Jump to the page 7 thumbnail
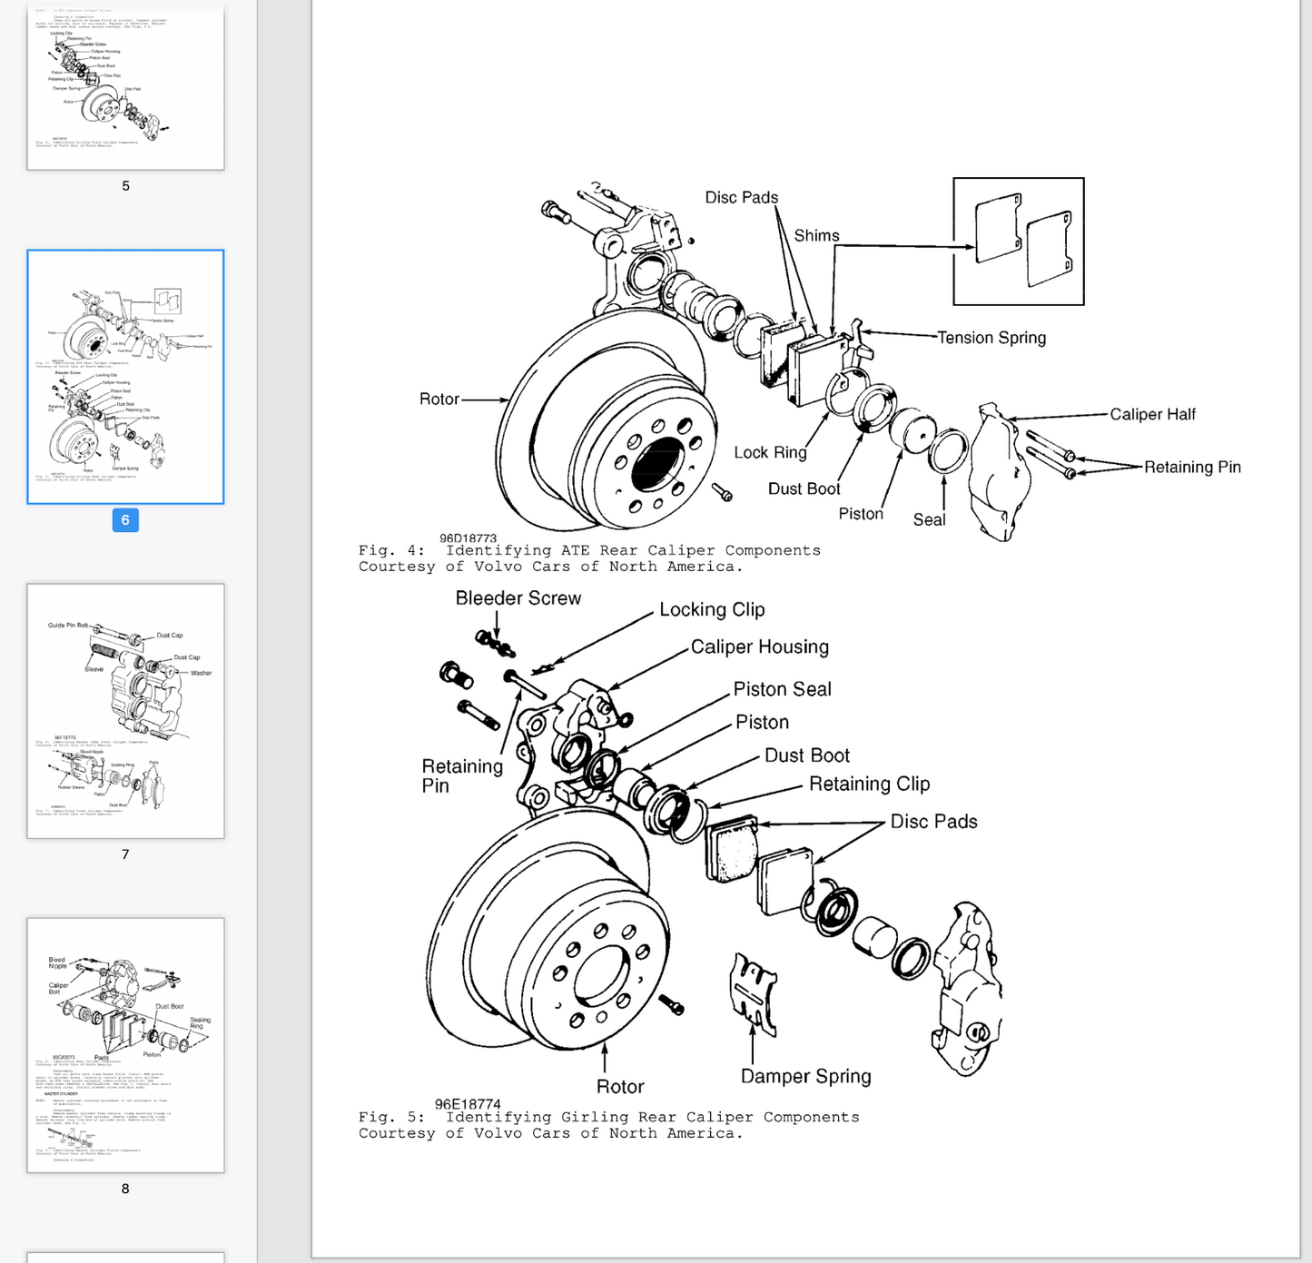Screen dimensions: 1312x1263 pyautogui.click(x=125, y=710)
